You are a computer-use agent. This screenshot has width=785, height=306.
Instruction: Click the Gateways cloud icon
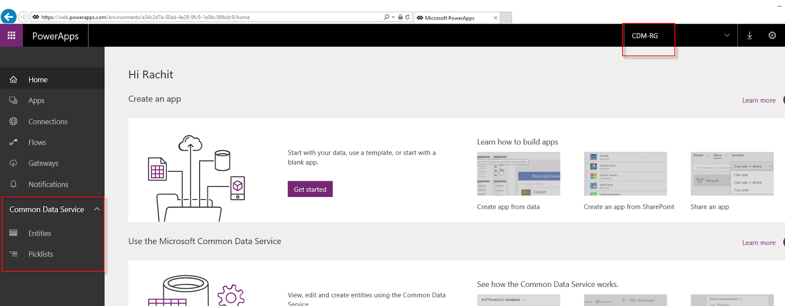[x=14, y=163]
